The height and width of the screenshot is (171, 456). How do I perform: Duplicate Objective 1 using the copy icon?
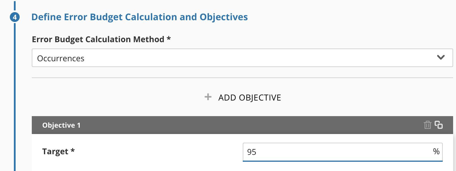point(439,125)
